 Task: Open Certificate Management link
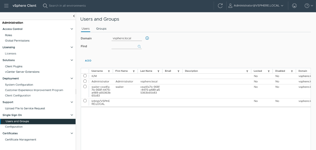[x=21, y=140]
